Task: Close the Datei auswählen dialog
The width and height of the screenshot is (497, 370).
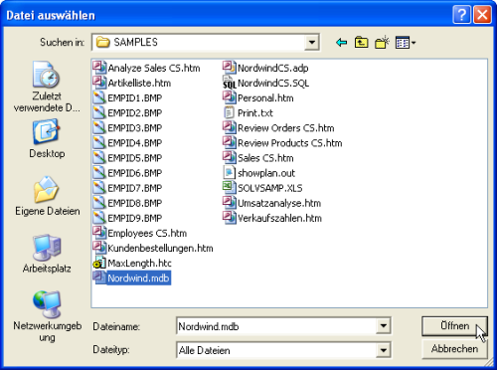Action: (x=482, y=15)
